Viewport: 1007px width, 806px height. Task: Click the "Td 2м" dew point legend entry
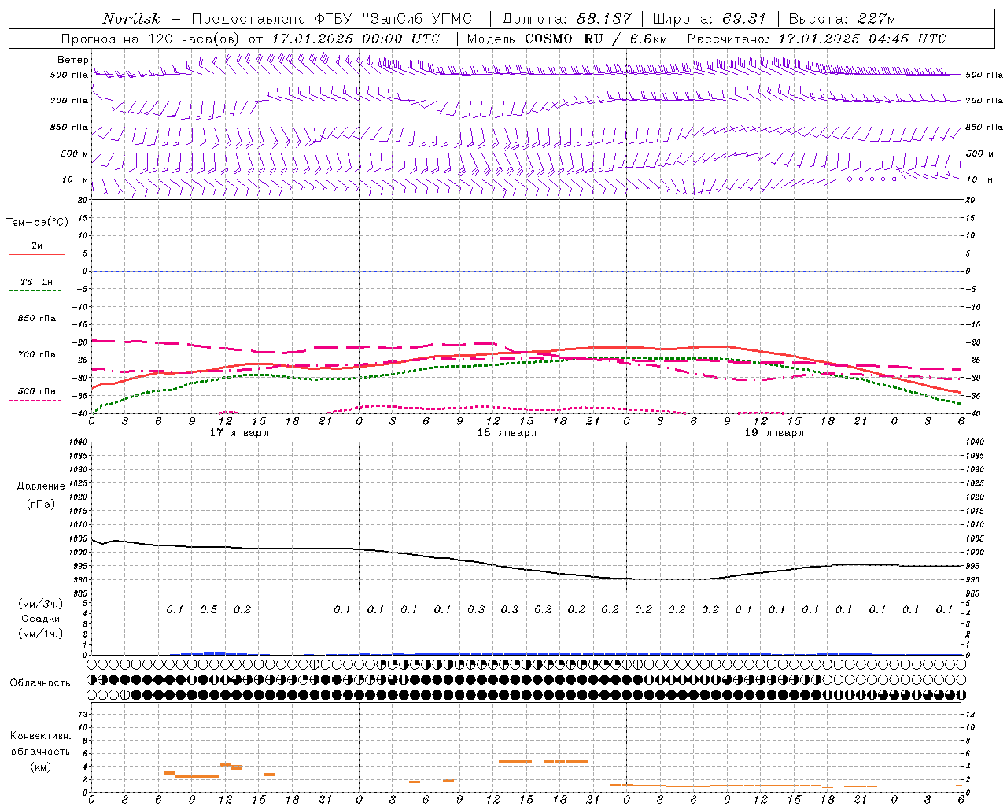coord(37,282)
